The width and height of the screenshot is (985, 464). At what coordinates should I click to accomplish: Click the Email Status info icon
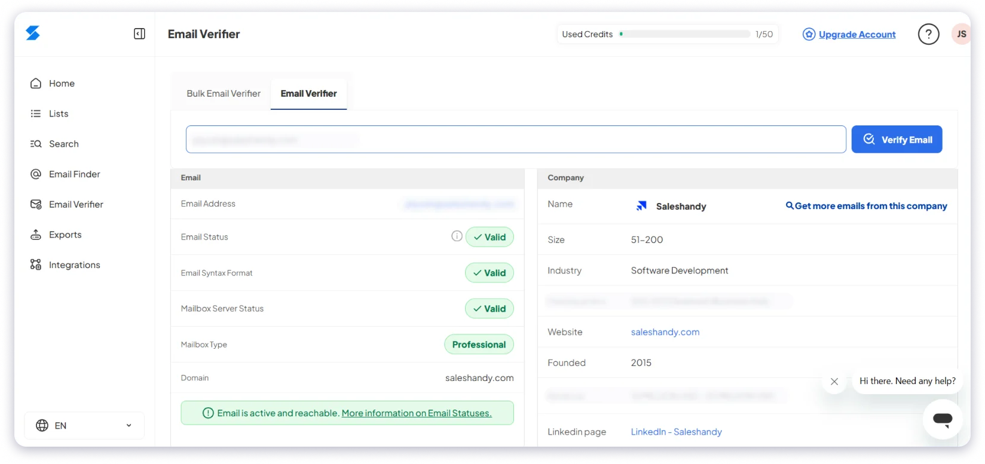click(x=457, y=236)
